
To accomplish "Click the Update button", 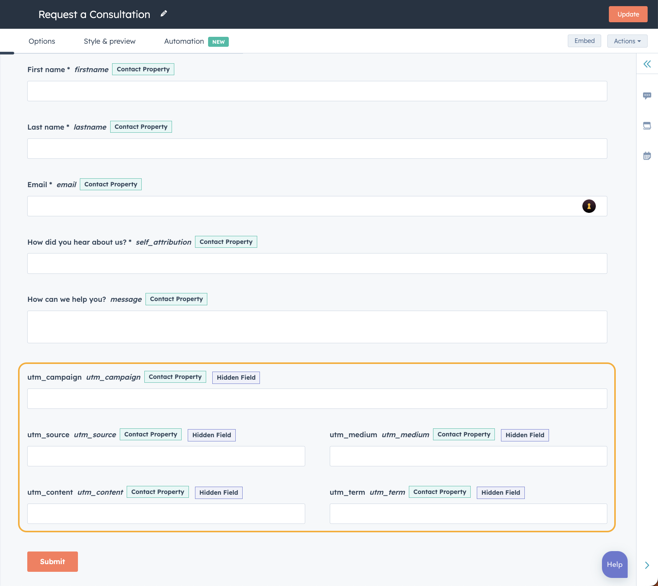I will click(x=628, y=14).
